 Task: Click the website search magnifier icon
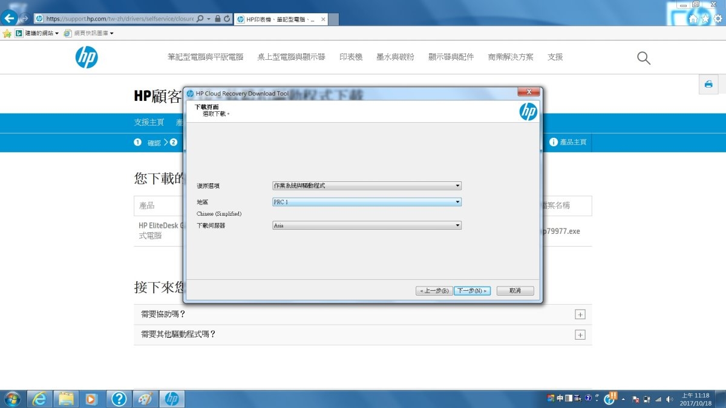click(x=644, y=58)
